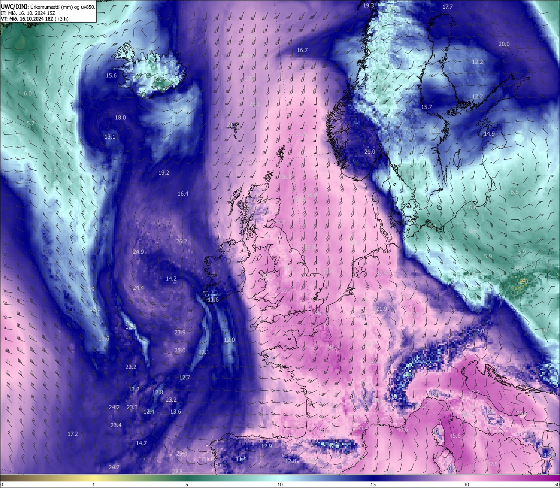
Task: Click the 25.0 value label
Action: pyautogui.click(x=180, y=350)
